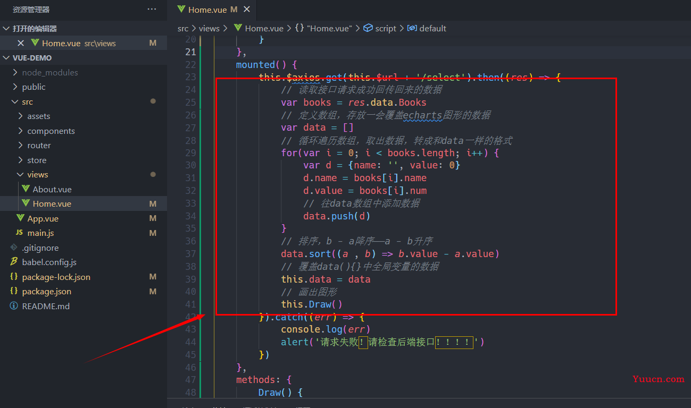Expand the assets folder
The height and width of the screenshot is (408, 691).
coord(20,116)
